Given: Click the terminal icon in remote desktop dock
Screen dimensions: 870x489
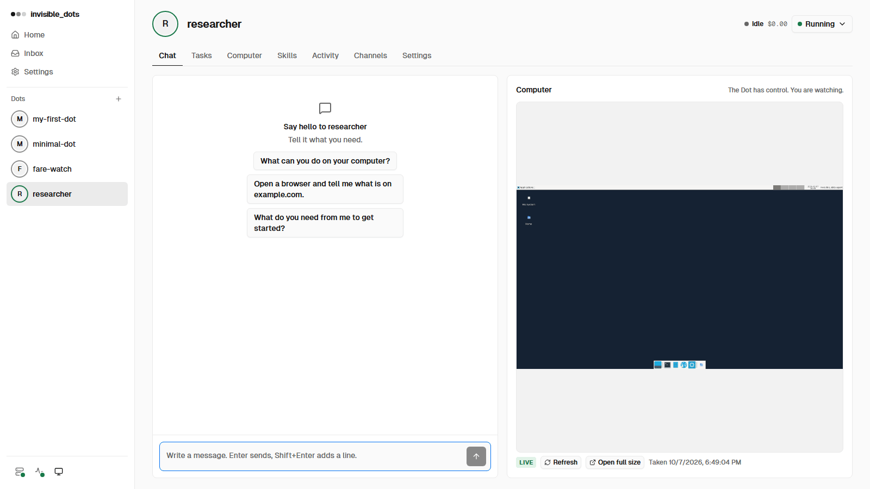Looking at the screenshot, I should coord(667,365).
